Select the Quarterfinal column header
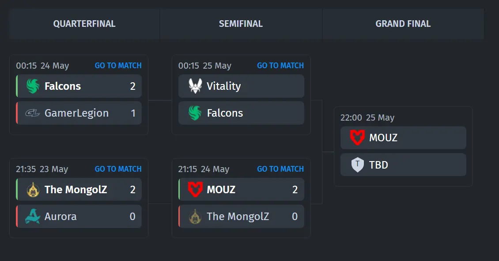This screenshot has height=261, width=499. click(84, 24)
